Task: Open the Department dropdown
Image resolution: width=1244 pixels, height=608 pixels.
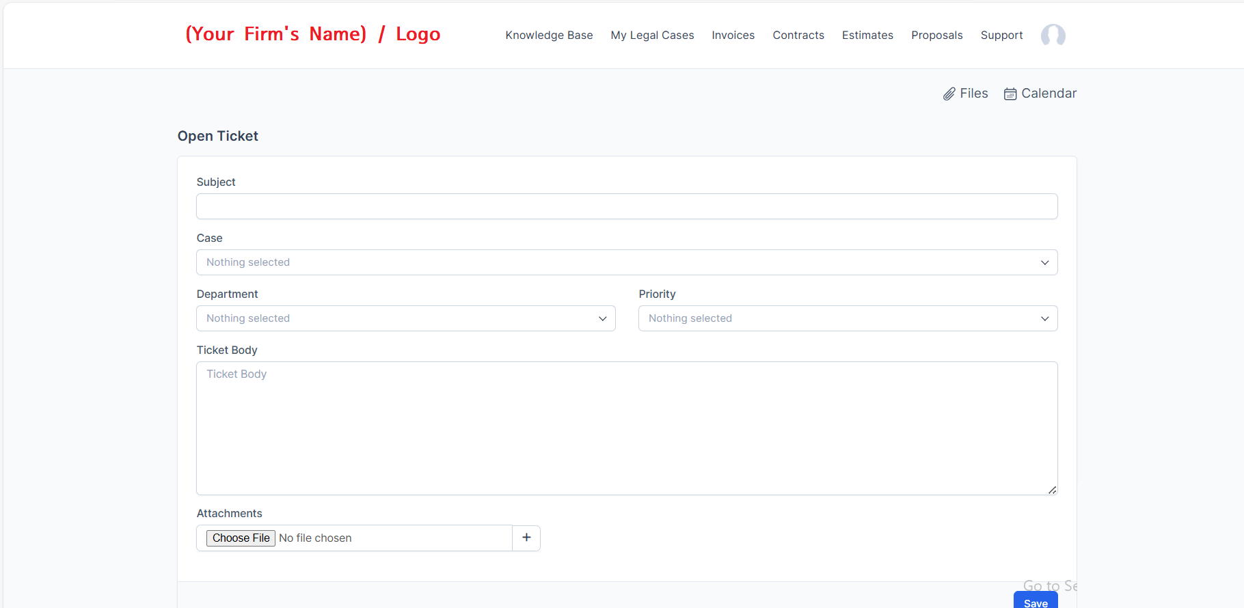Action: [x=405, y=318]
